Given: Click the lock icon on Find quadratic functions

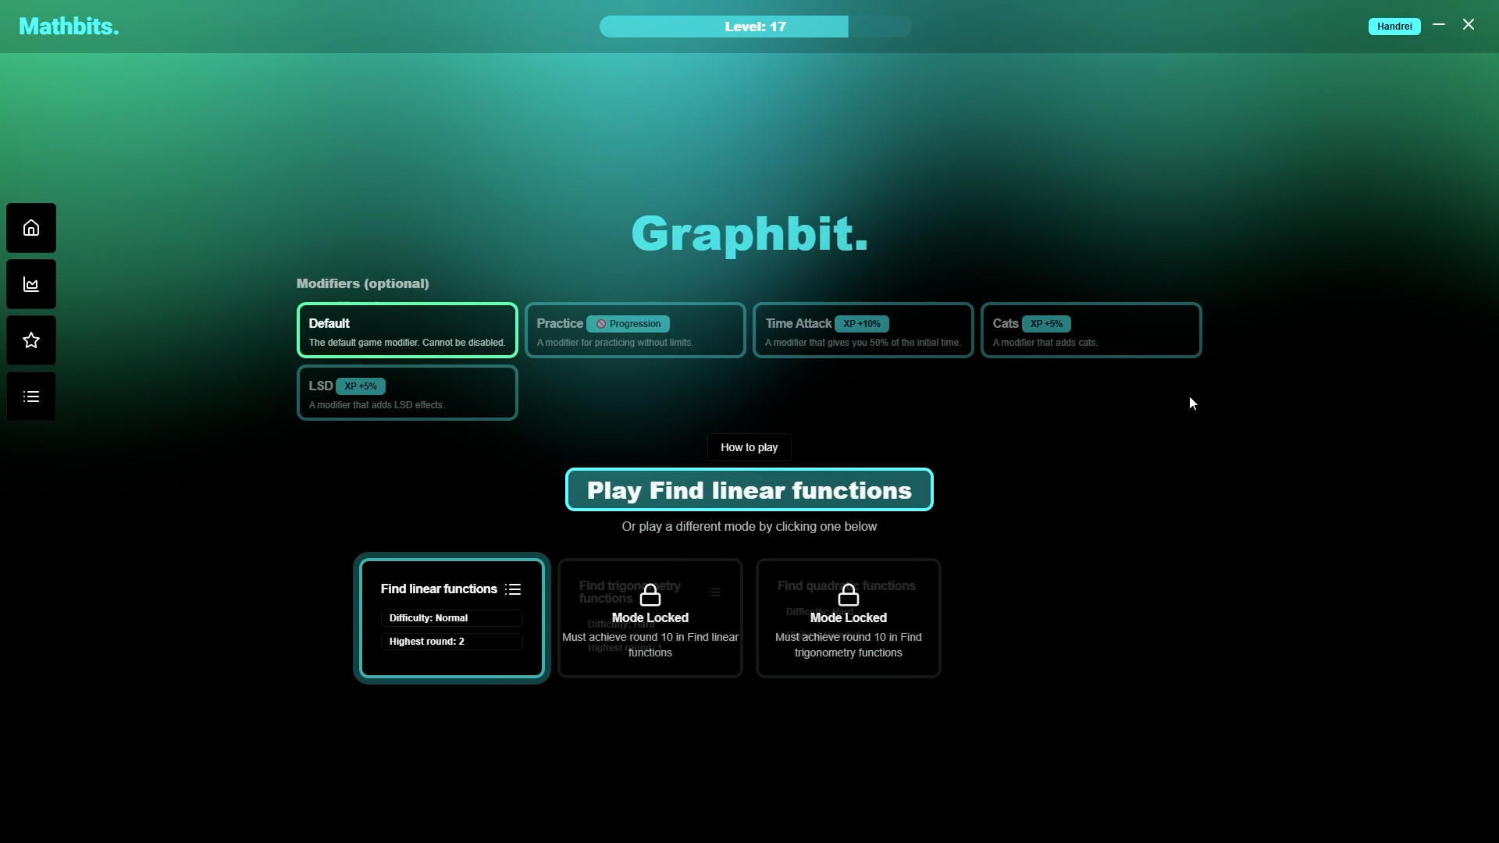Looking at the screenshot, I should pos(849,595).
